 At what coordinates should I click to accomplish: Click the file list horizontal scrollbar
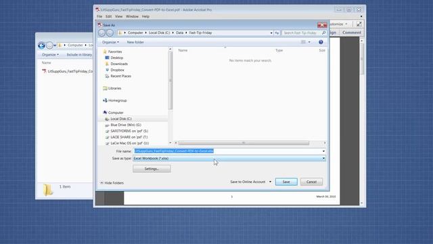point(244,143)
